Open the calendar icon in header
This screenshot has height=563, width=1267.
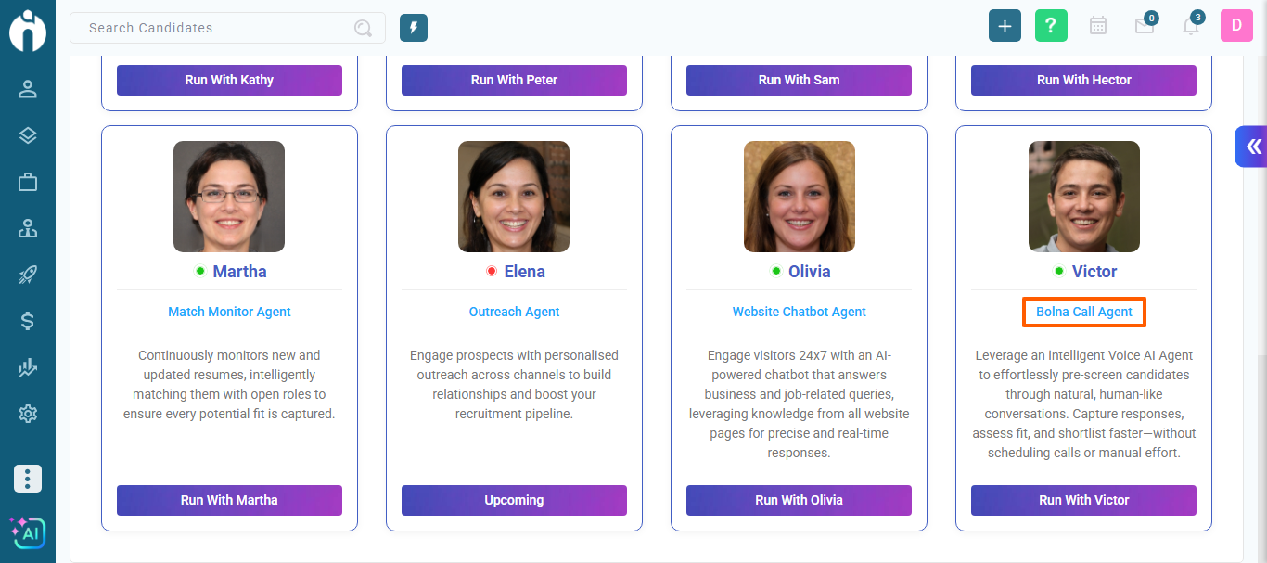tap(1098, 26)
